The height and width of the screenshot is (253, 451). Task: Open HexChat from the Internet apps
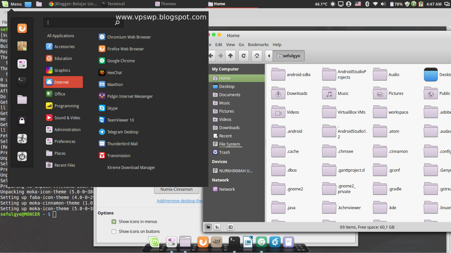[110, 73]
